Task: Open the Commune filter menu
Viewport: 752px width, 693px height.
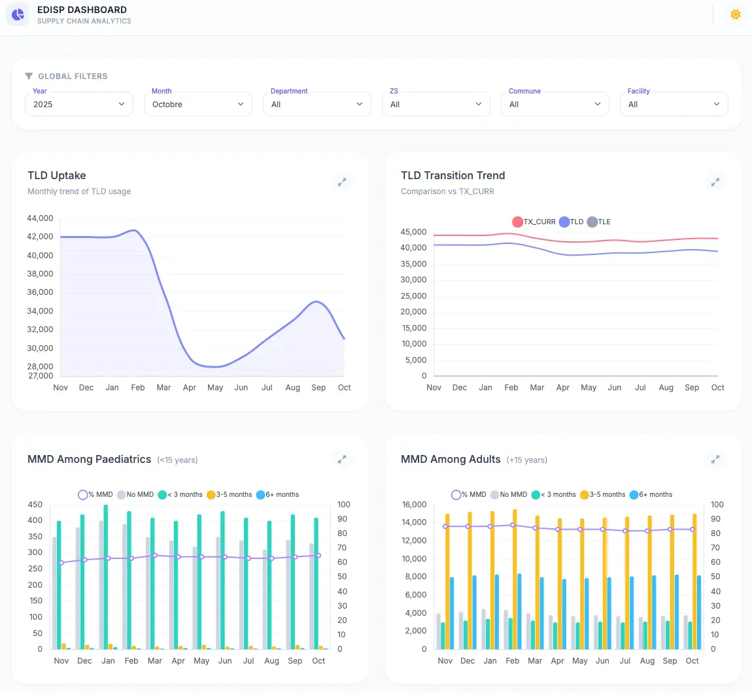Action: 555,104
